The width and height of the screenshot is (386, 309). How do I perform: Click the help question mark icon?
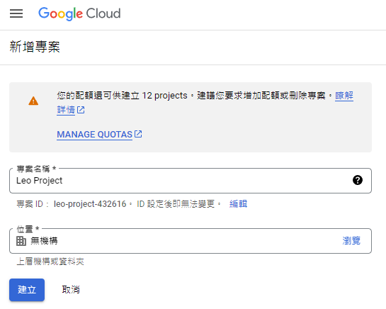[358, 180]
